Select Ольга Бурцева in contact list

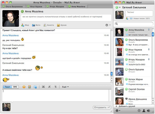tap(133, 72)
